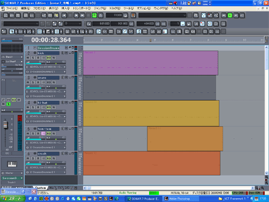Viewport: 269px width, 202px height.
Task: Click the Adobe Photoshop taskbar button
Action: pyautogui.click(x=180, y=199)
